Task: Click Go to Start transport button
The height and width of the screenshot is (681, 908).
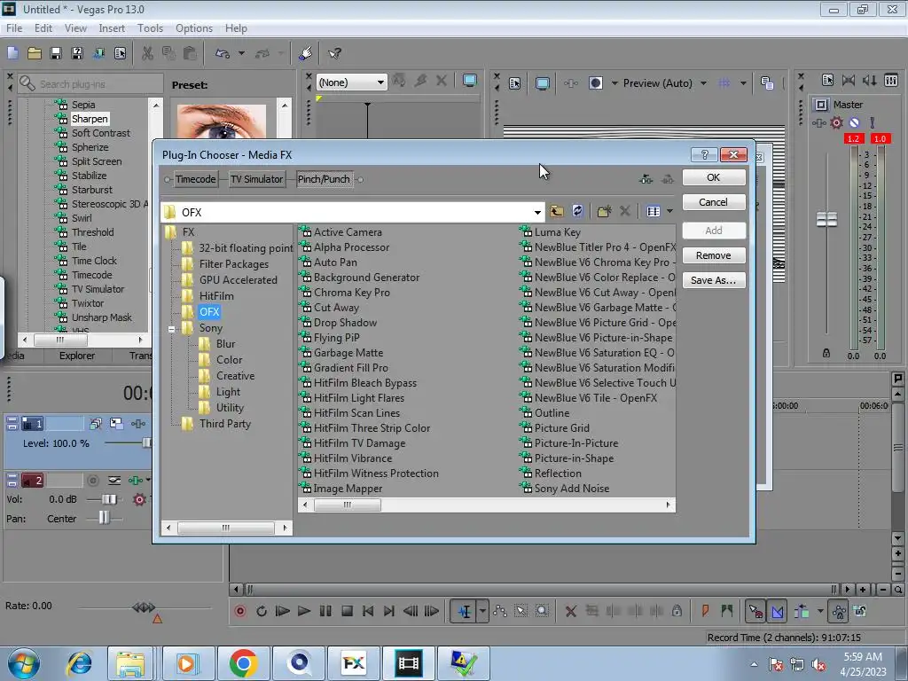Action: pos(368,611)
